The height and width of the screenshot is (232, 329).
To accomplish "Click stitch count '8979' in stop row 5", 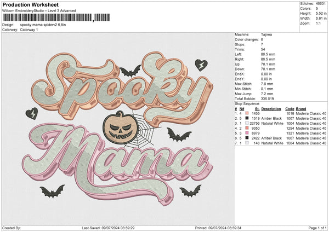I will pos(256,133).
